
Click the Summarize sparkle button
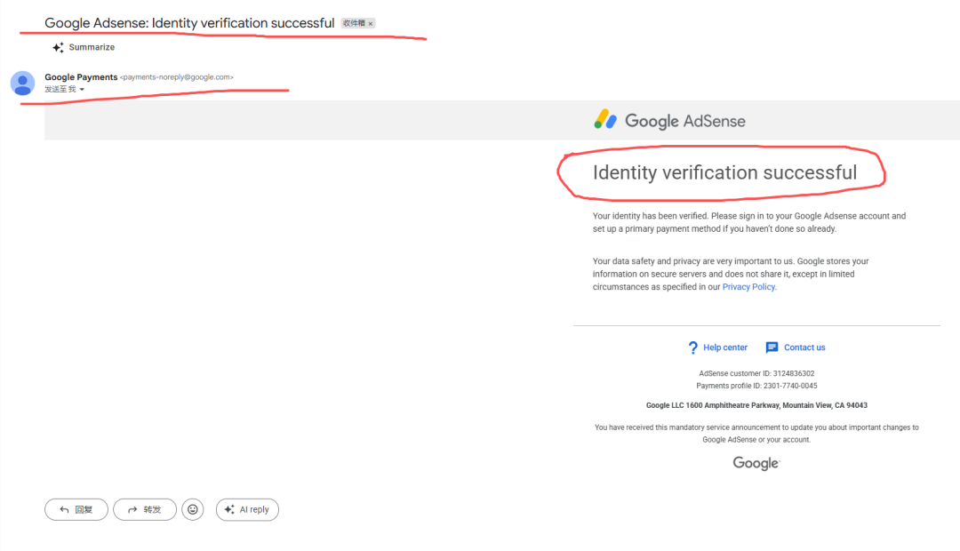point(83,47)
